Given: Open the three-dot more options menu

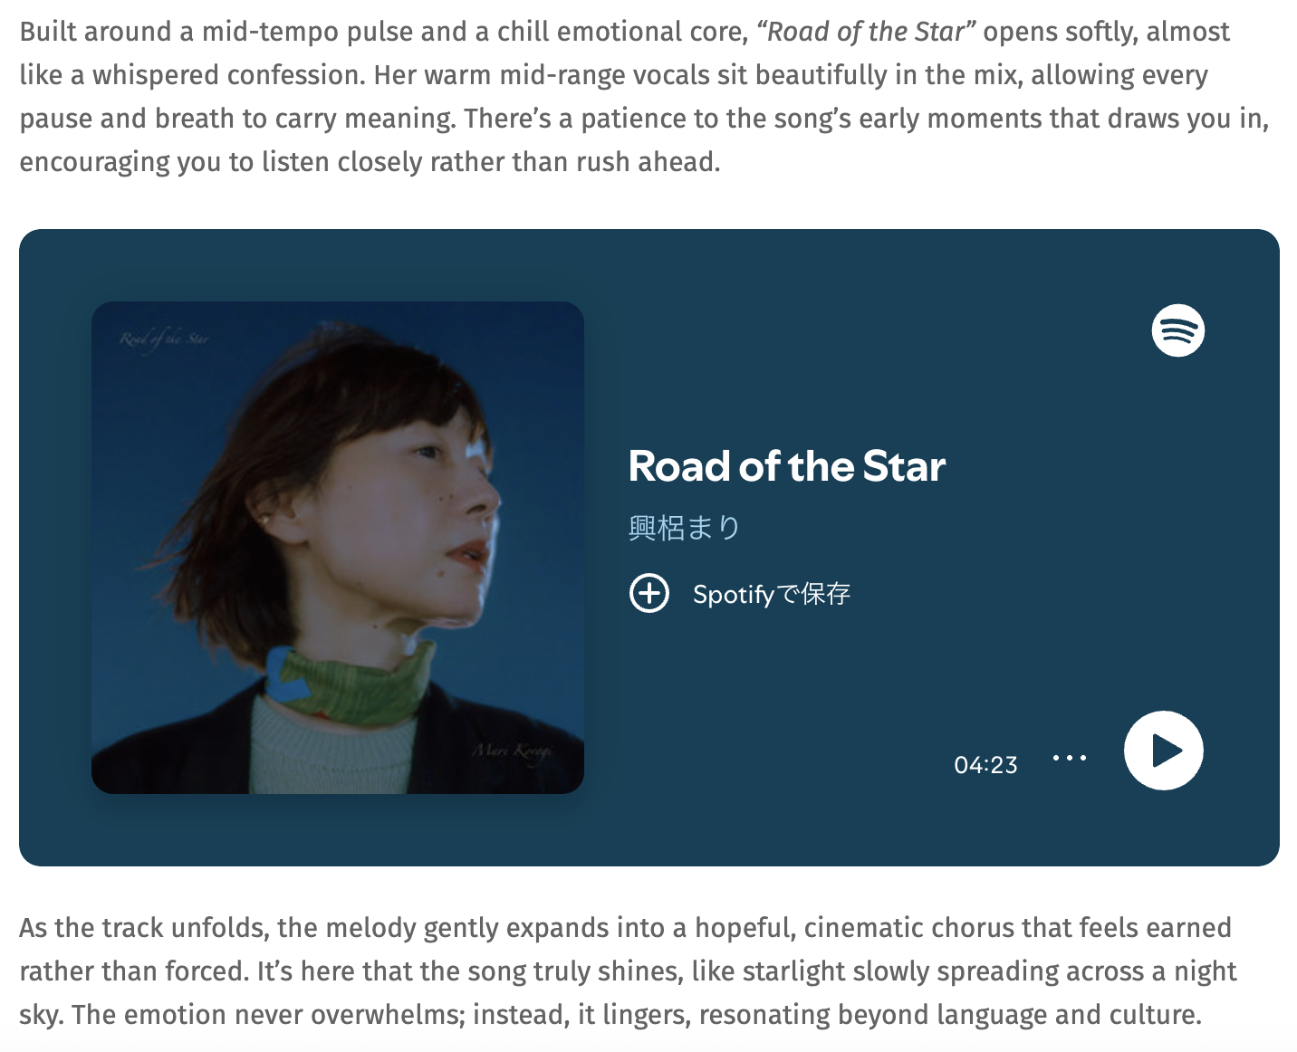Looking at the screenshot, I should tap(1069, 758).
